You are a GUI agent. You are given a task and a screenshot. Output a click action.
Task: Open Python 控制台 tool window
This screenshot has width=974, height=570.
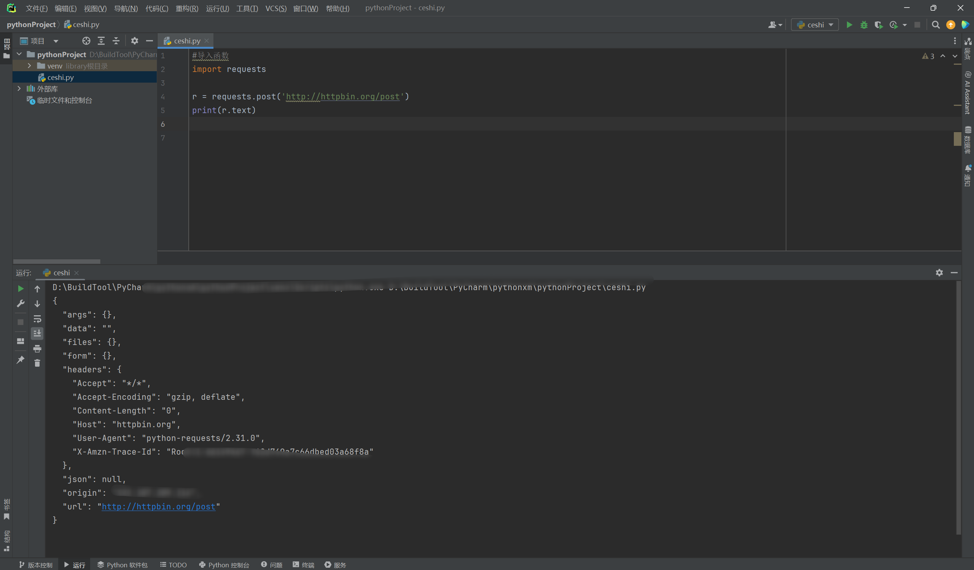pos(224,565)
